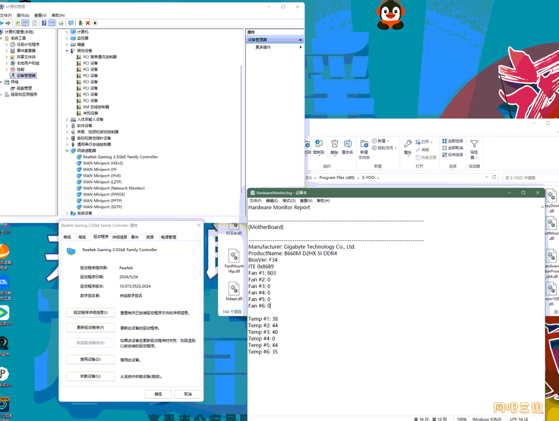559x421 pixels.
Task: Collapse the 其他设备 device category
Action: [67, 51]
